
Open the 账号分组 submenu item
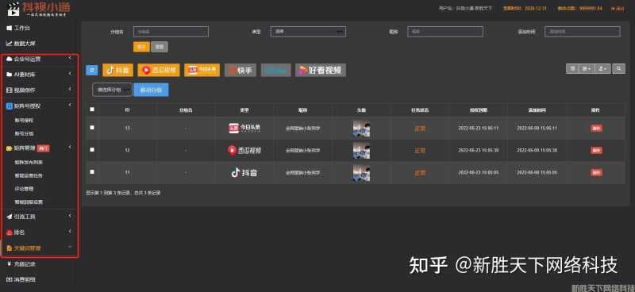pos(25,133)
